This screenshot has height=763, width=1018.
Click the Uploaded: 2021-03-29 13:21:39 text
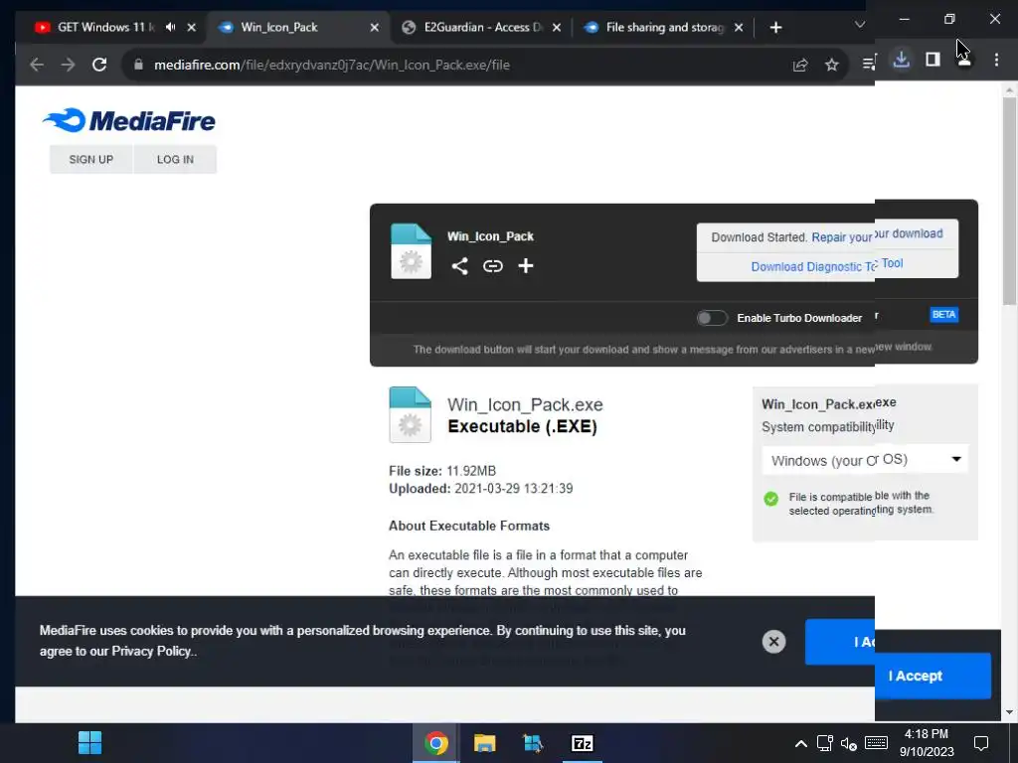point(481,489)
